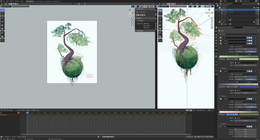260x140 pixels.
Task: Expand the Bonsai item in outliner
Action: click(220, 10)
